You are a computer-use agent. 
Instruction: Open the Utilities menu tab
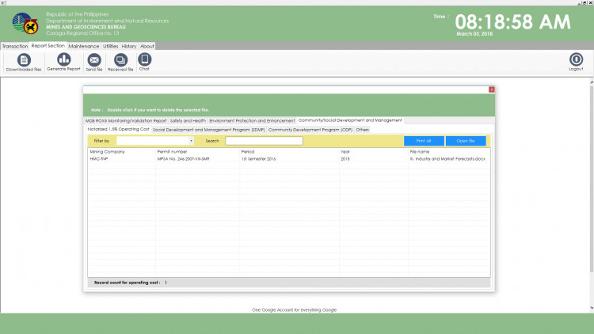111,46
